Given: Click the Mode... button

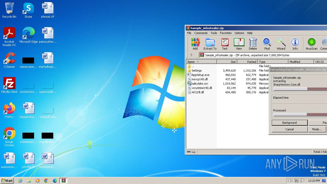Looking at the screenshot, I should click(x=318, y=129).
